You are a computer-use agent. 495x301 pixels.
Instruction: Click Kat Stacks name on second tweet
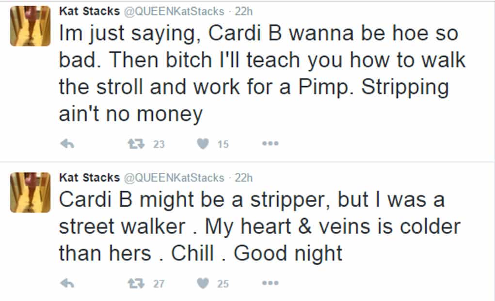click(x=90, y=178)
